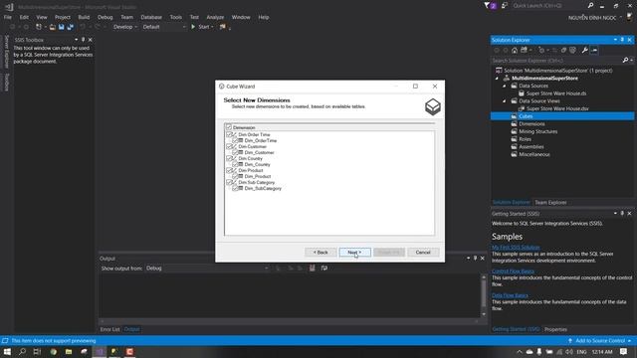Switch to the Team Explorer tab
The image size is (637, 358).
pyautogui.click(x=550, y=202)
